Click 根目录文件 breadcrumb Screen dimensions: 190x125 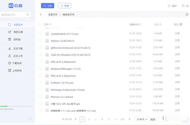click(x=69, y=15)
